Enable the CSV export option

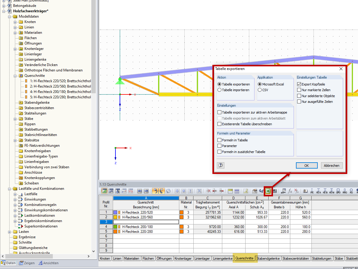coord(260,90)
